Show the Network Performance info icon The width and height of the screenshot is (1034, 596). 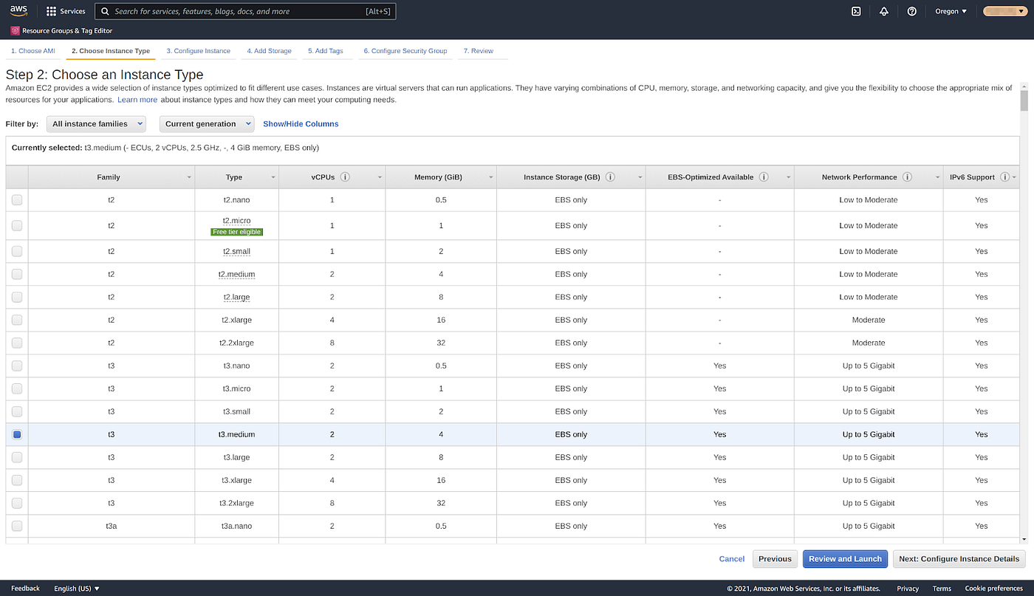click(907, 177)
